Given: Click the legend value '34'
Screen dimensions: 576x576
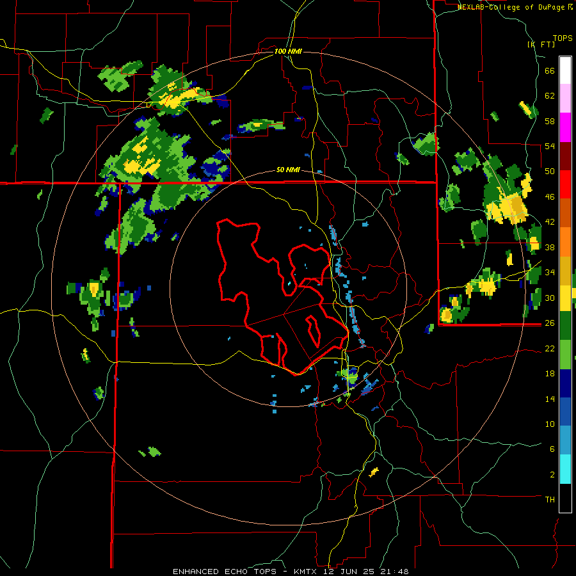Looking at the screenshot, I should coord(550,273).
